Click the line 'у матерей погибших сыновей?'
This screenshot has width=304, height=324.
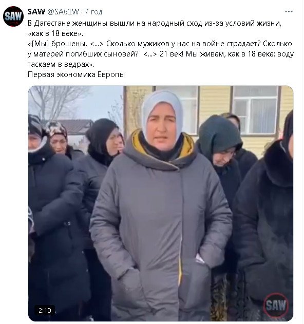[83, 54]
